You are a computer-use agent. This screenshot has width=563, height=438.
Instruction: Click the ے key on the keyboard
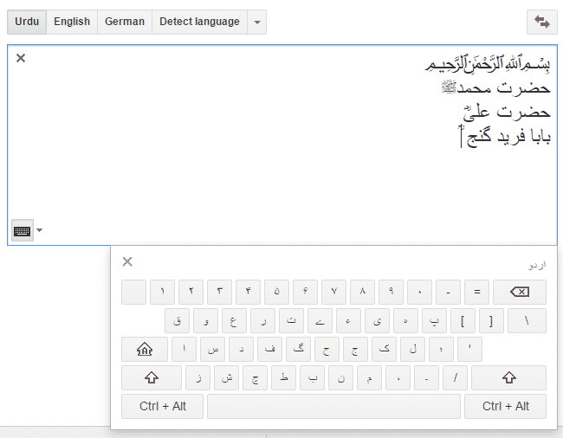pos(320,320)
